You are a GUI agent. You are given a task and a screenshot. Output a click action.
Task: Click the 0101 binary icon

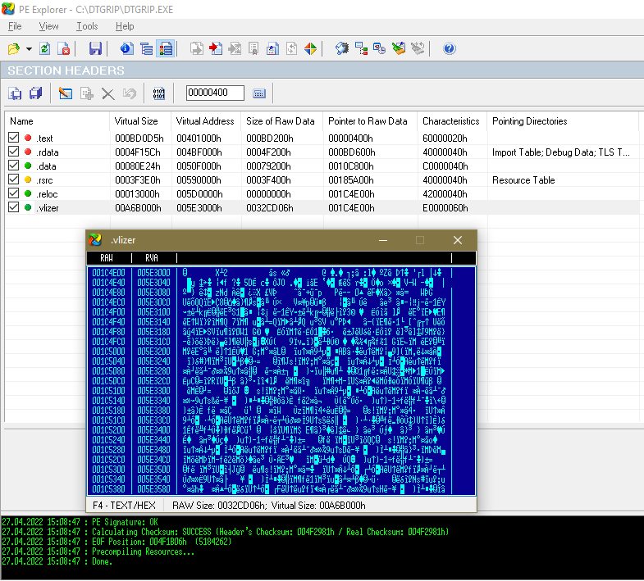tap(159, 93)
